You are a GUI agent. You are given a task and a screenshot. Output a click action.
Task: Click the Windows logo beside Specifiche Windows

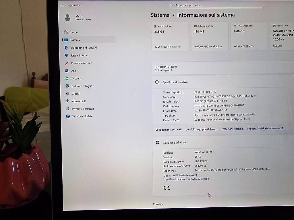tap(158, 143)
